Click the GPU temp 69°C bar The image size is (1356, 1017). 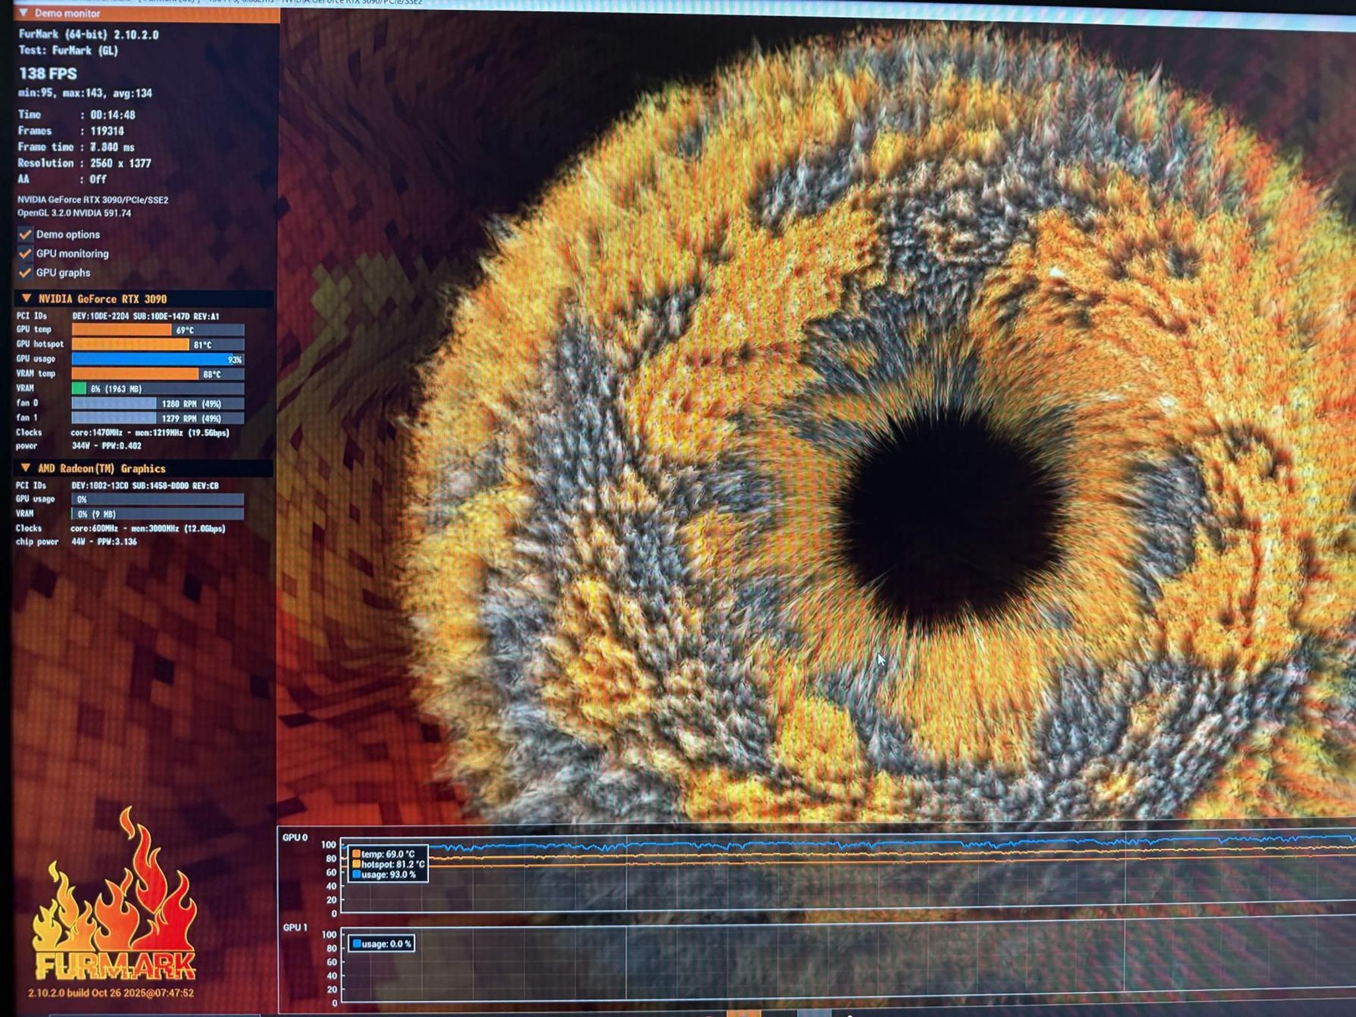point(158,330)
